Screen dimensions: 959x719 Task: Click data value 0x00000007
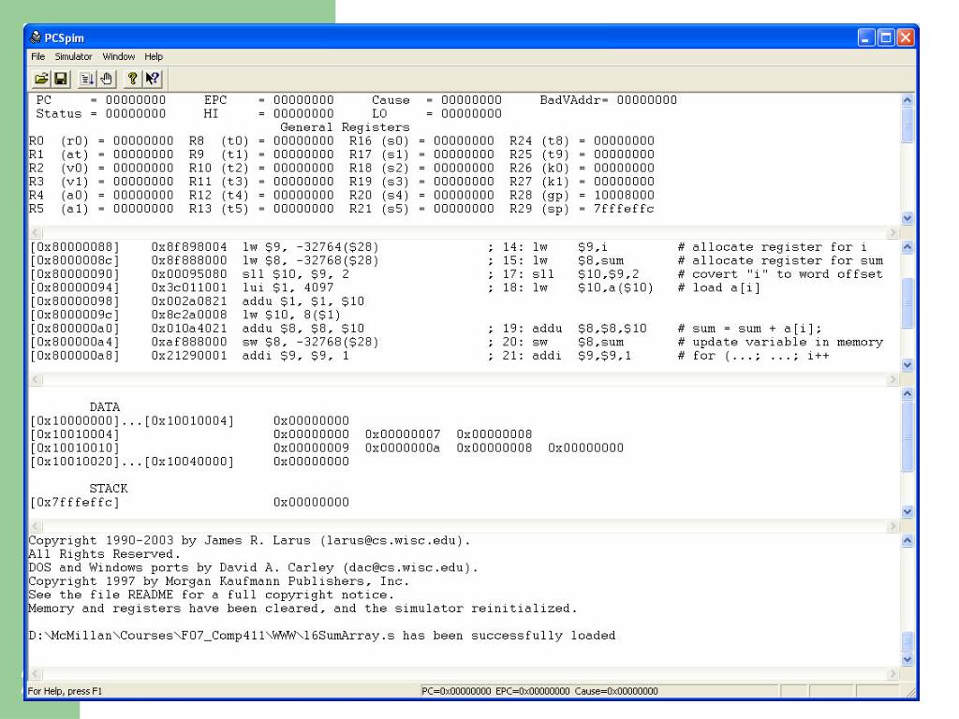coord(403,434)
